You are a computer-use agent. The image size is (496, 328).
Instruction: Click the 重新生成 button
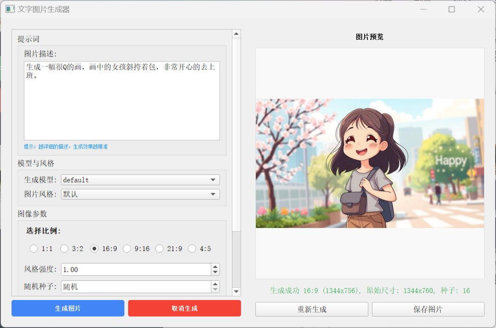pyautogui.click(x=312, y=309)
